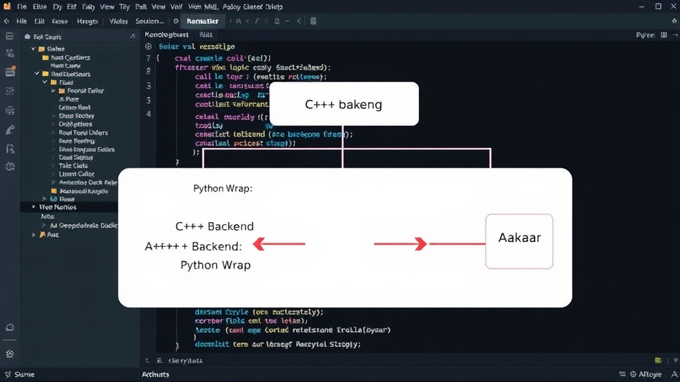The height and width of the screenshot is (382, 680).
Task: Expand the Web Nonles section arrow
Action: [x=33, y=207]
